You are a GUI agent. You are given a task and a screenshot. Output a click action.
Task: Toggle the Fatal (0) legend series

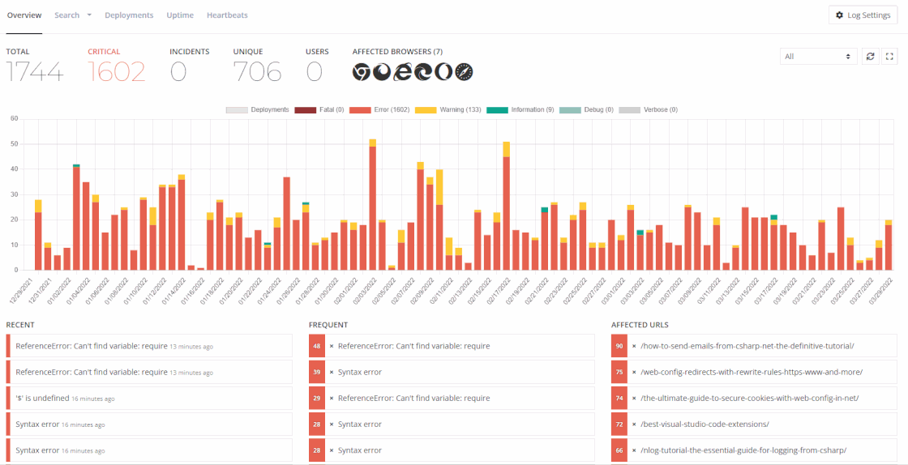pos(319,109)
